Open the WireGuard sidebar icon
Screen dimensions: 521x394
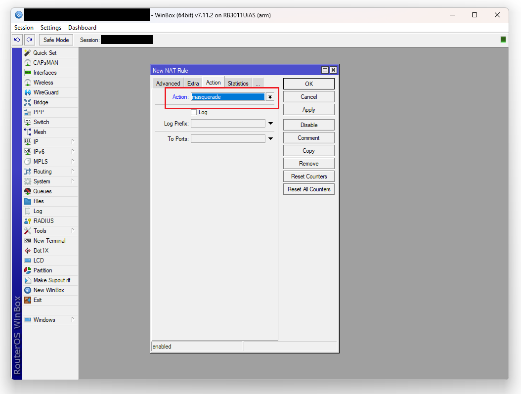28,92
